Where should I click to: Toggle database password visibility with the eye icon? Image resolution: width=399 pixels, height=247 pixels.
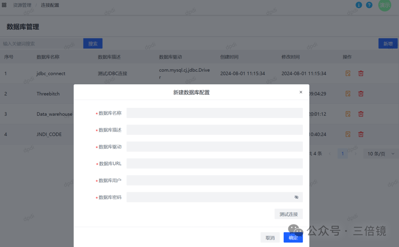[x=296, y=197]
